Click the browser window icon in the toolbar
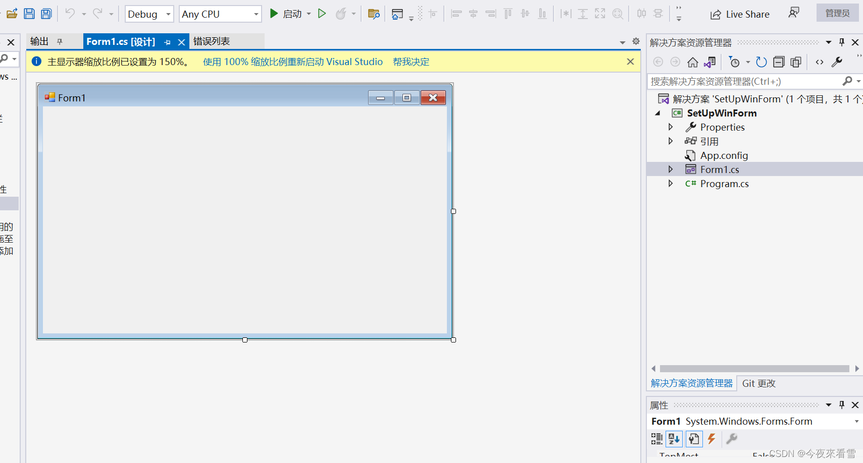This screenshot has width=863, height=463. click(397, 14)
